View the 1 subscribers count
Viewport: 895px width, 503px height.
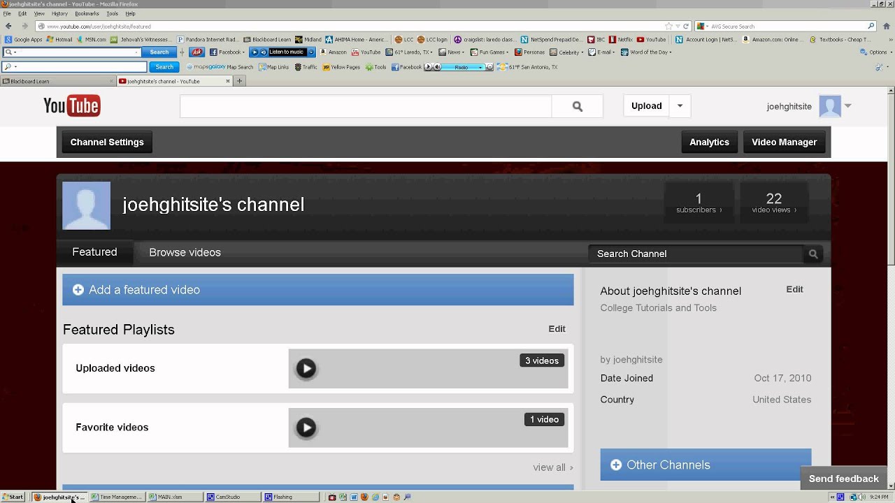[x=699, y=203]
